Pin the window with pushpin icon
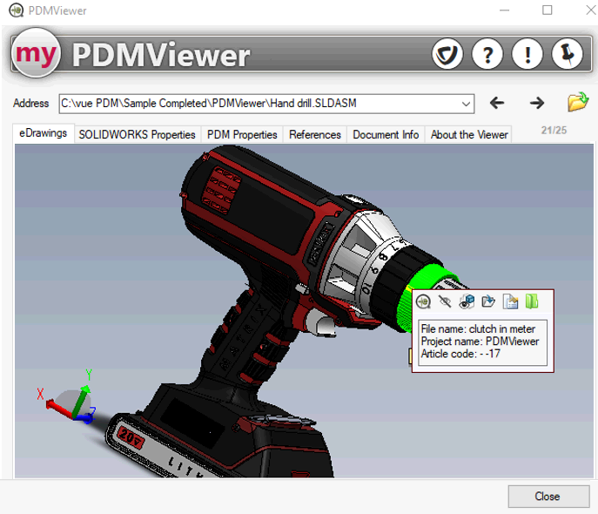 click(568, 55)
